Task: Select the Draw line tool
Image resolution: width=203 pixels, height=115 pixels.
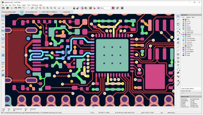Action: click(x=178, y=47)
